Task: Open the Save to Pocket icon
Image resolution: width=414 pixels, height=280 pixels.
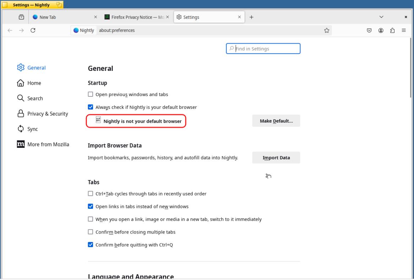Action: [369, 30]
